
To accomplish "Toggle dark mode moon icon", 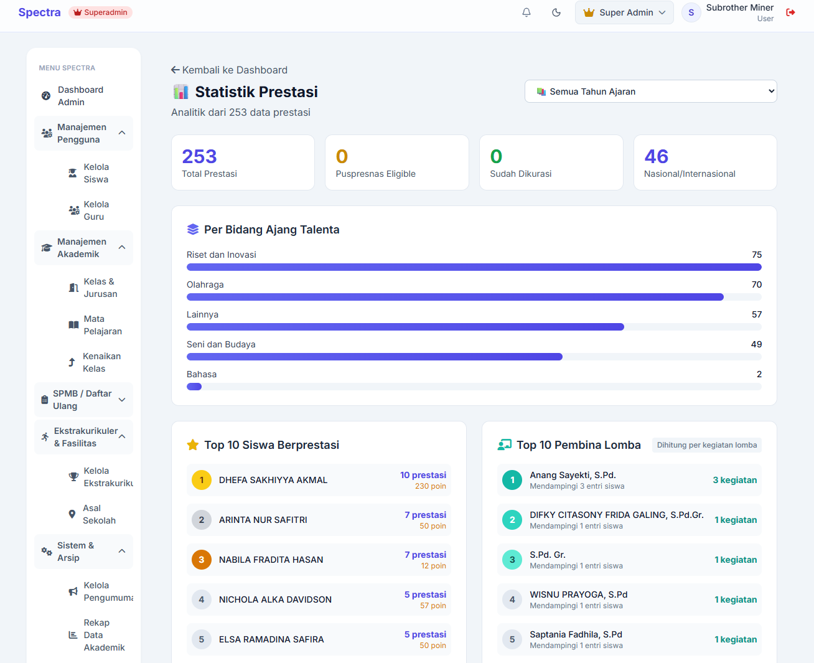I will coord(556,12).
